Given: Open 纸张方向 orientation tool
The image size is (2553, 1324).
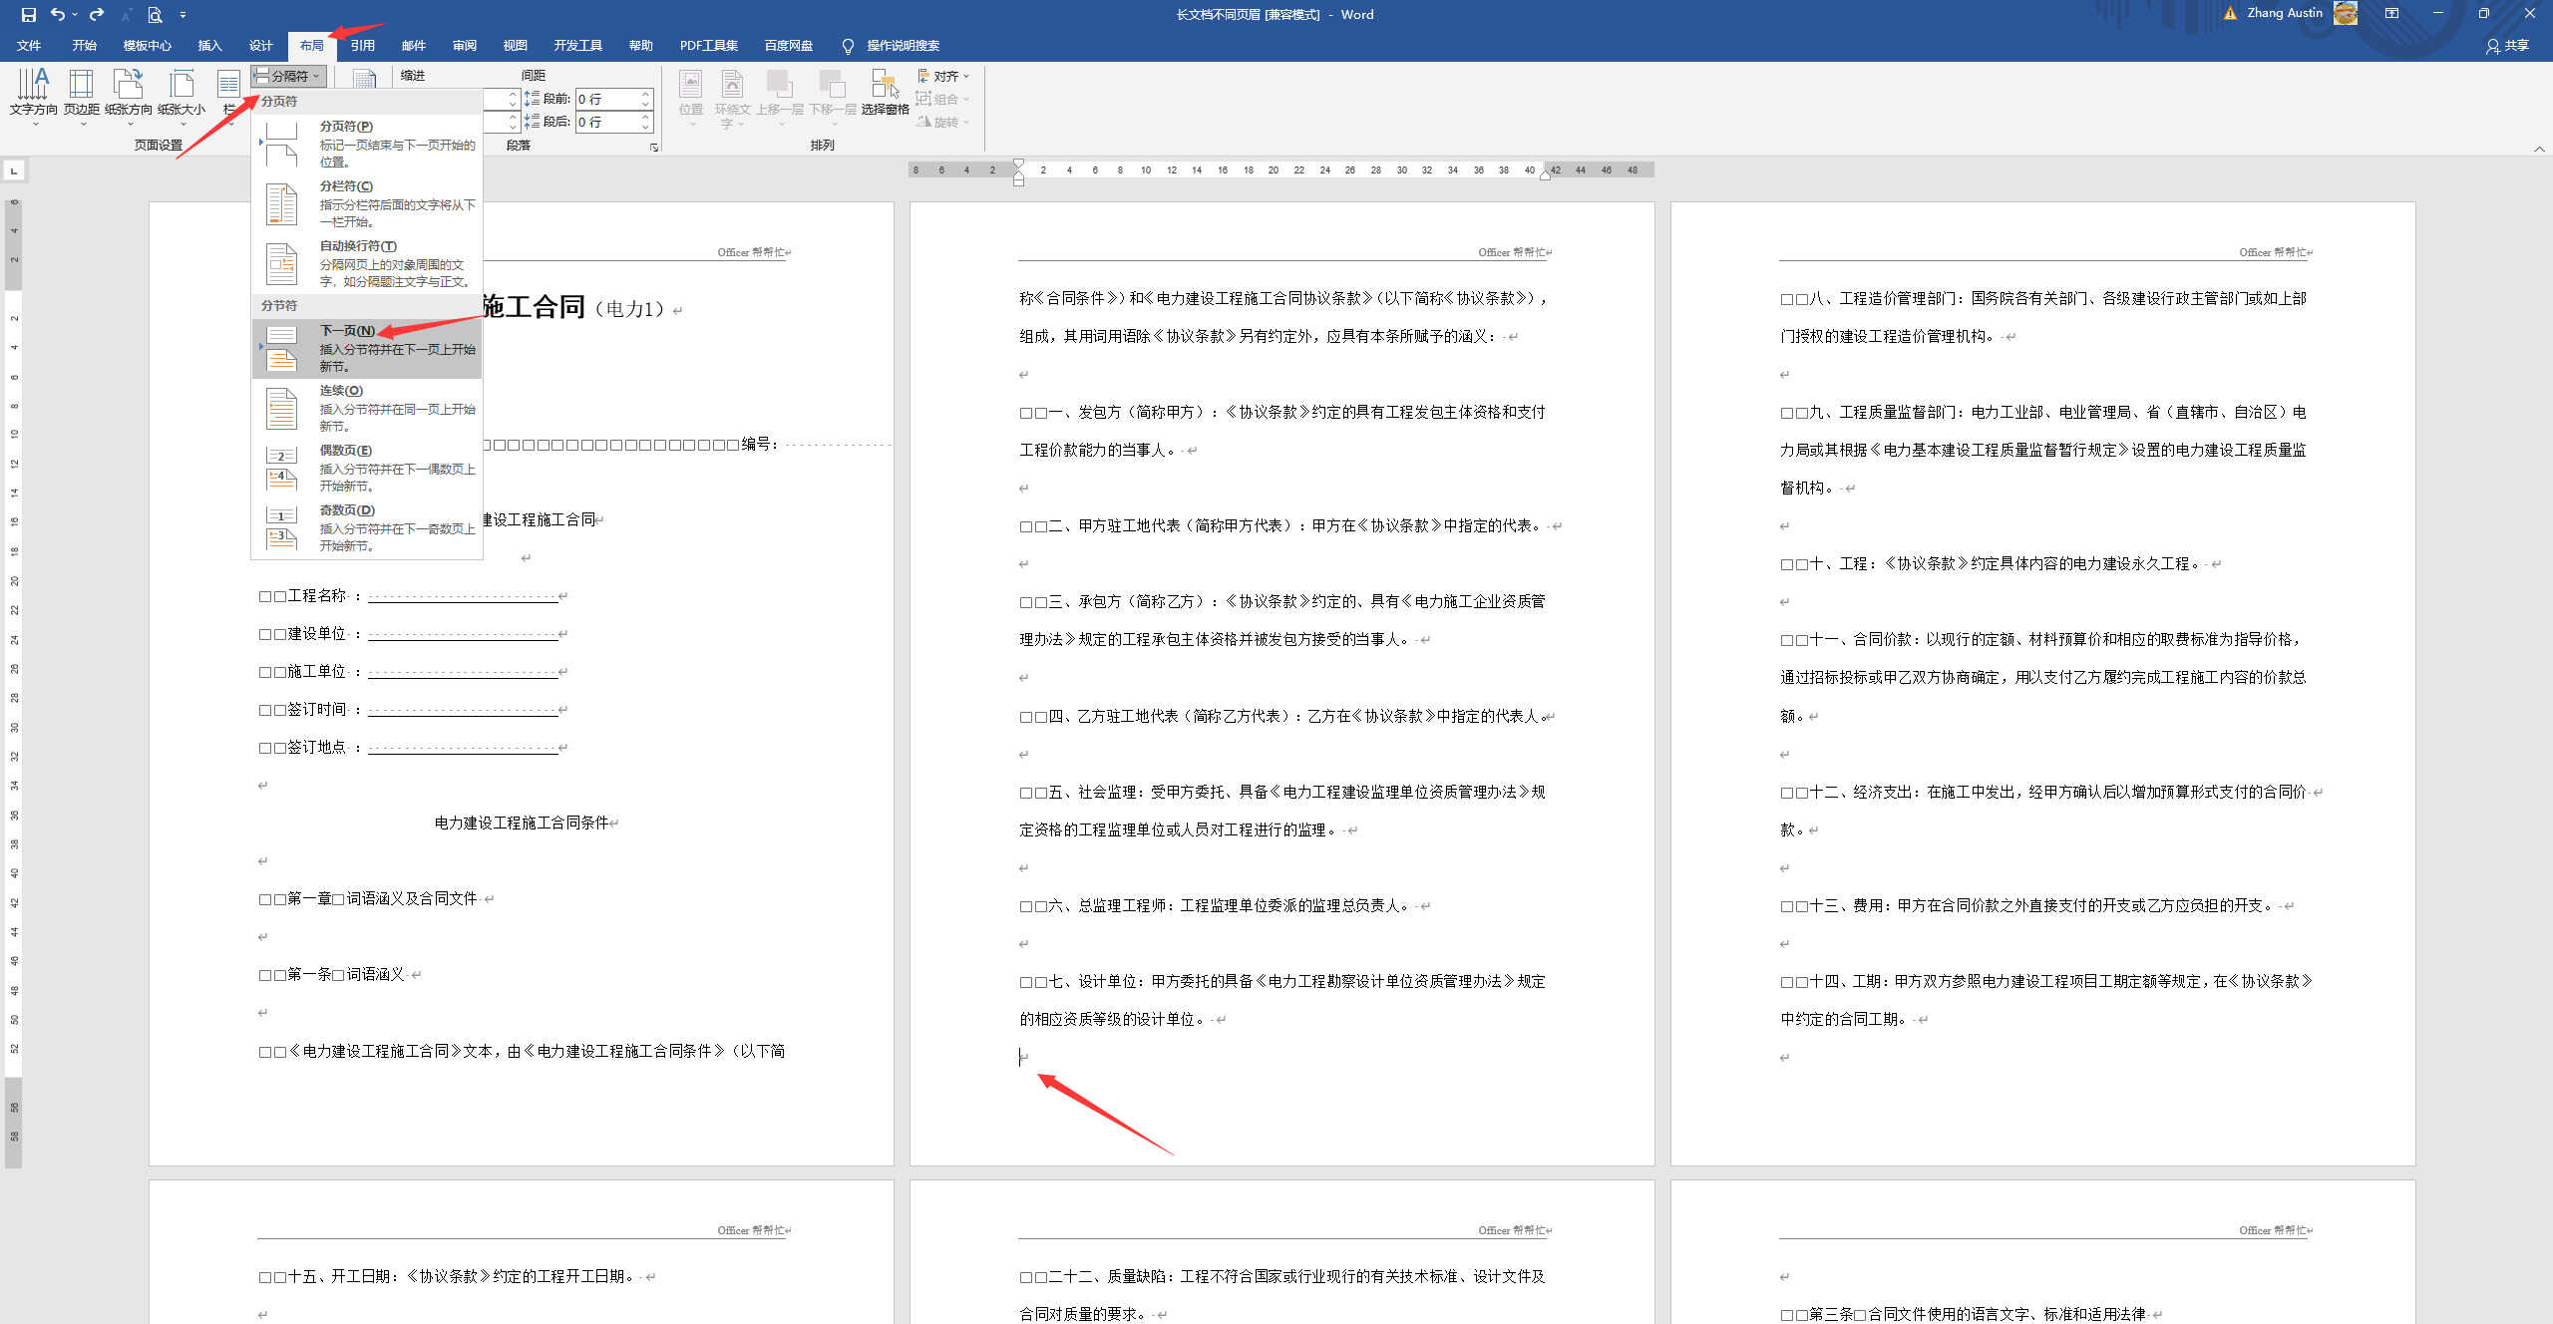Looking at the screenshot, I should [128, 96].
